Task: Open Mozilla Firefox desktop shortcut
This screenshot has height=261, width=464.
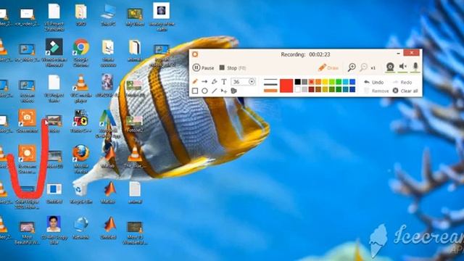Action: [x=80, y=159]
